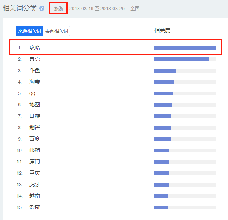228x220 pixels.
Task: Click the 厦门 keyword entry
Action: [x=35, y=162]
